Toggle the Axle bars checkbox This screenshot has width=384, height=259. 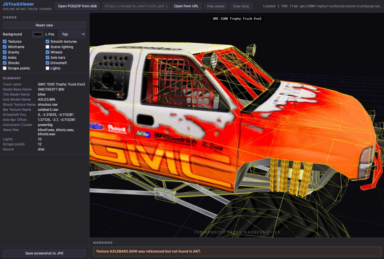(47, 57)
